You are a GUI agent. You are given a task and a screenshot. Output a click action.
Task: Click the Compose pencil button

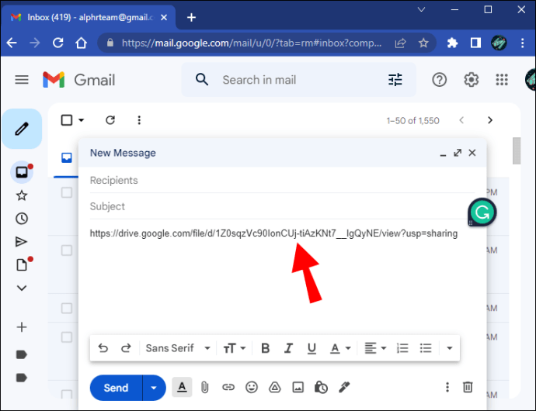click(22, 129)
